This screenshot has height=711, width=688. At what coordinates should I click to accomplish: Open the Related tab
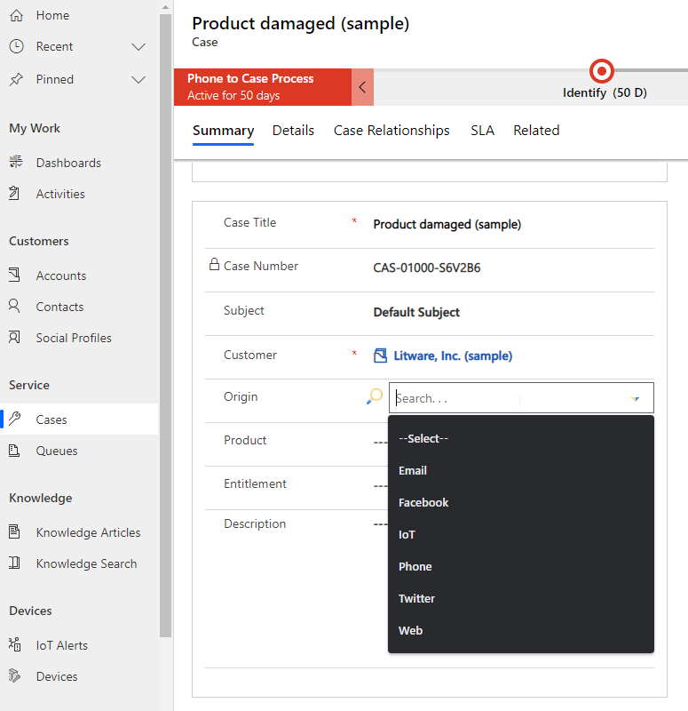click(x=536, y=131)
